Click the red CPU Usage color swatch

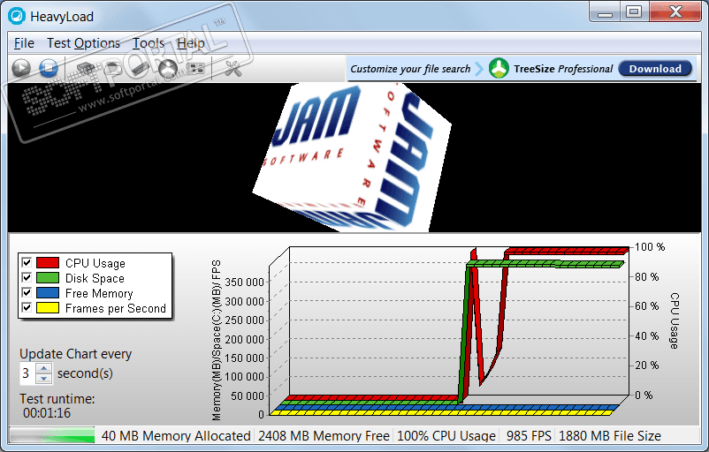[x=48, y=263]
